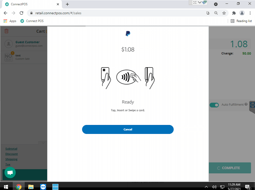
Task: Open the Windows Start menu
Action: point(6,187)
